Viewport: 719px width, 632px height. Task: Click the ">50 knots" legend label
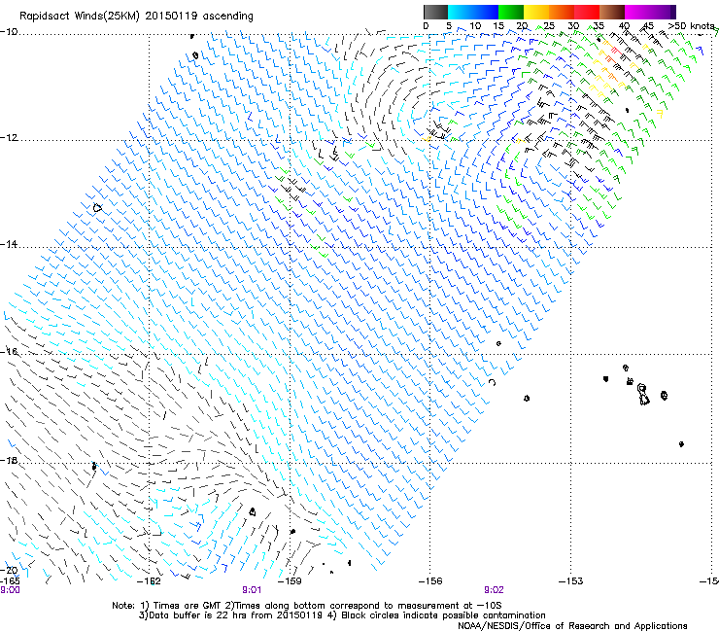(x=691, y=26)
